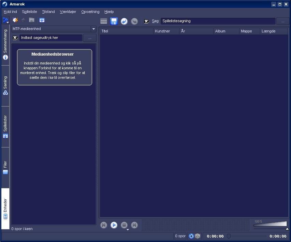The image size is (291, 242).
Task: Clear the device browser search with its icon
Action: click(x=15, y=38)
